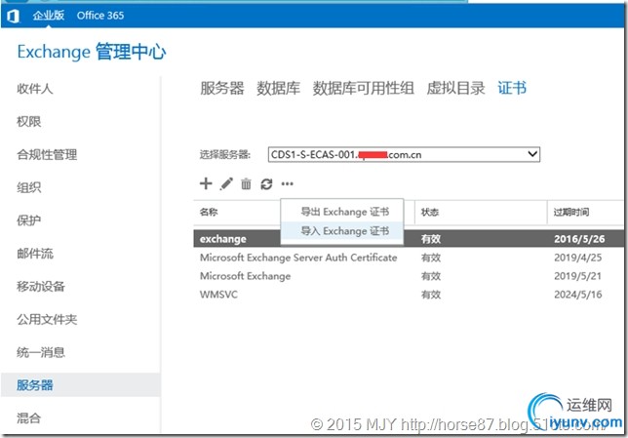The height and width of the screenshot is (438, 628).
Task: Sort by 过期时间 column header
Action: click(x=571, y=212)
